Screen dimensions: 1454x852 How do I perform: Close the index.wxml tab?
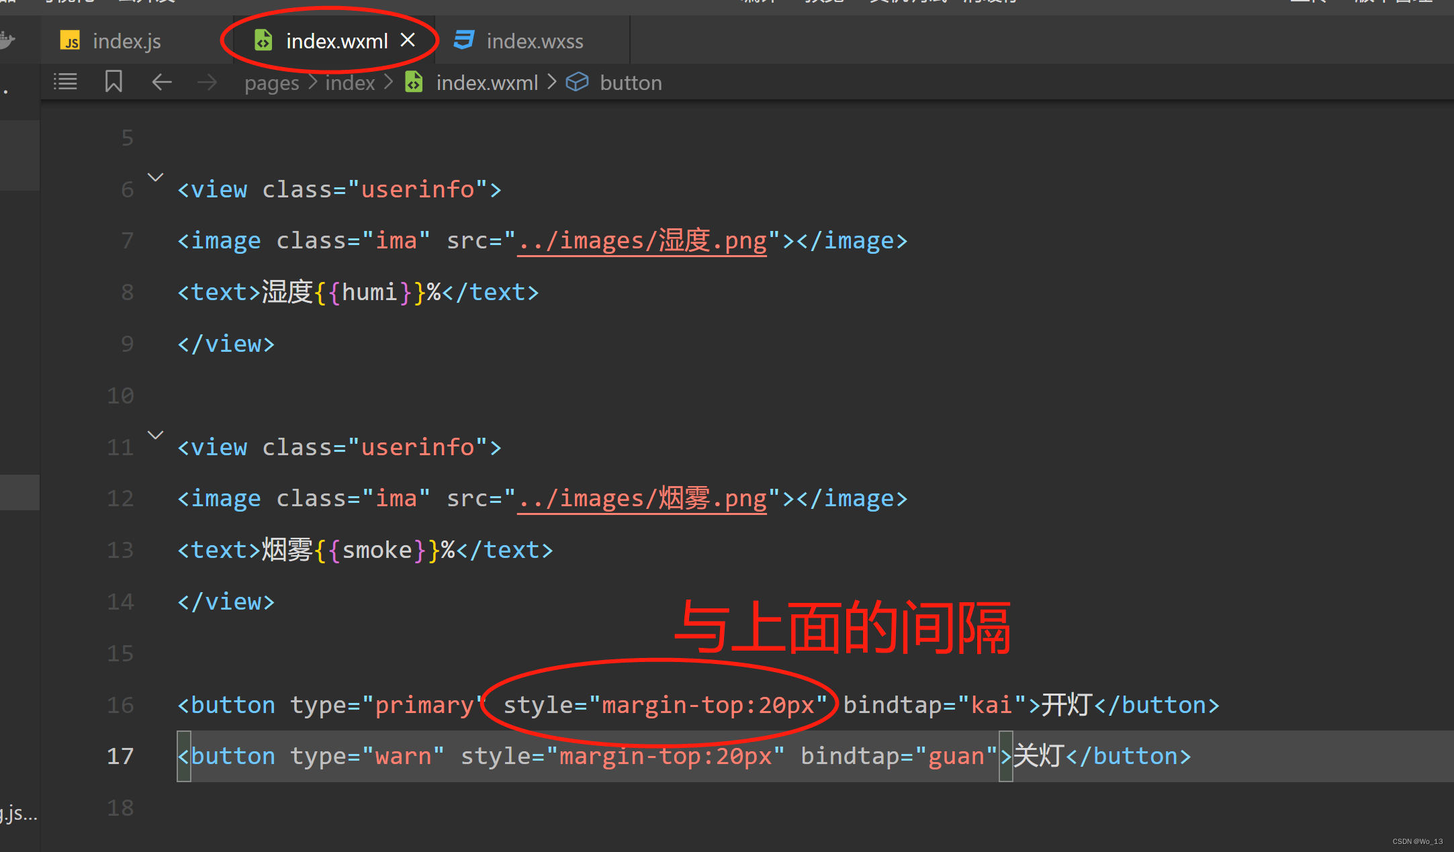408,40
